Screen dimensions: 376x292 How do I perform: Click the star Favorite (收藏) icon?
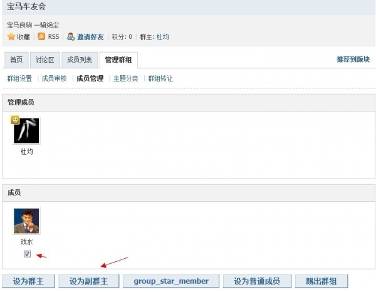click(11, 37)
